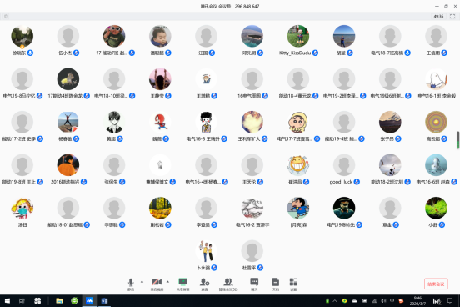
Task: Select the Kitty_KissDudu participant avatar
Action: click(298, 36)
